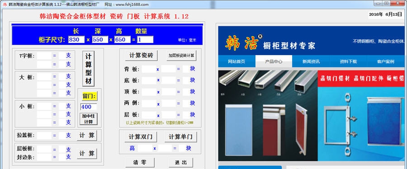Image resolution: width=407 pixels, height=169 pixels.
Task: Click the 拉蓝框 length field
Action: [x=44, y=135]
